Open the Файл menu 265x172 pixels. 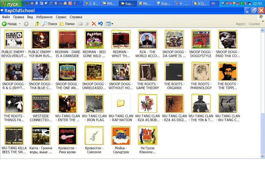click(6, 17)
